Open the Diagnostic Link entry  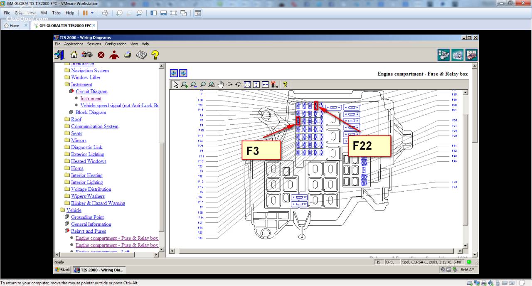click(86, 148)
